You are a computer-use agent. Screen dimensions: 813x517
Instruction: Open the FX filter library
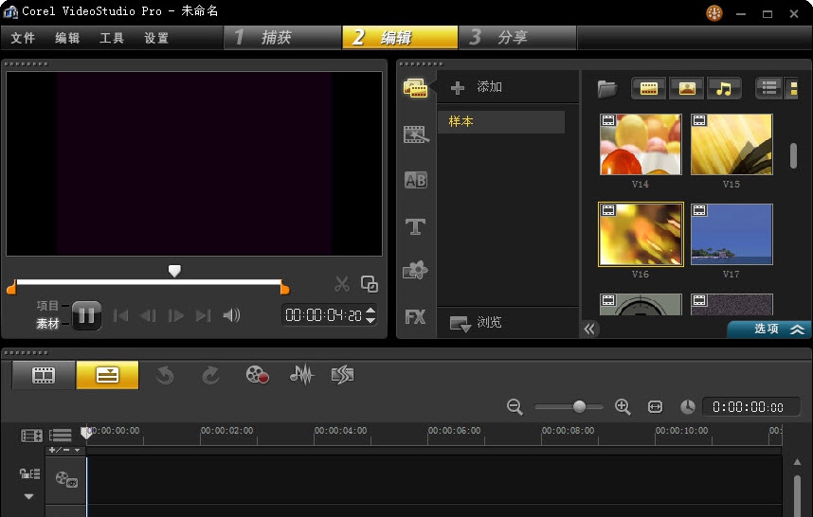415,317
